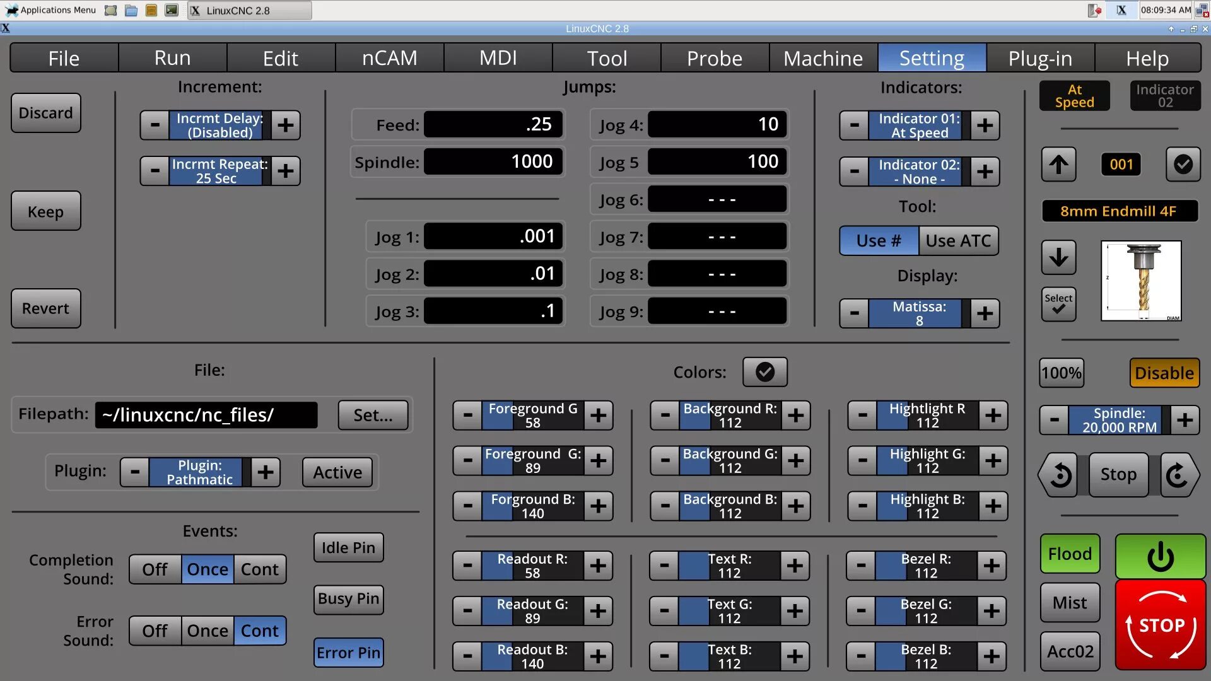Select the Idle Pin event
This screenshot has width=1211, height=681.
coord(348,547)
